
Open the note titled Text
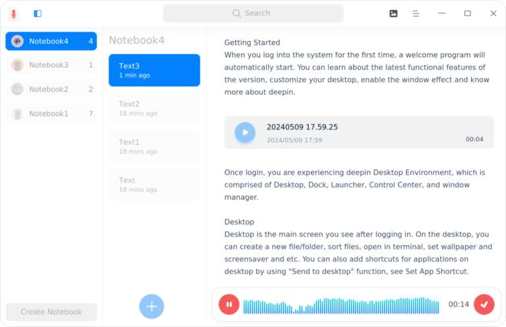click(154, 184)
